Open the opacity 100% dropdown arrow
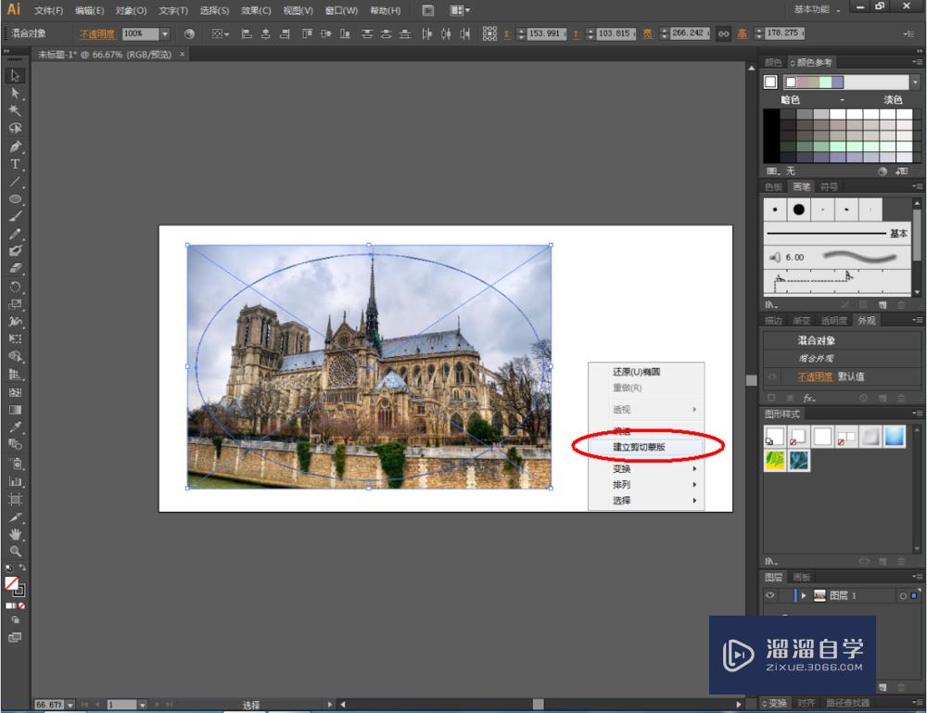The width and height of the screenshot is (927, 713). (165, 33)
